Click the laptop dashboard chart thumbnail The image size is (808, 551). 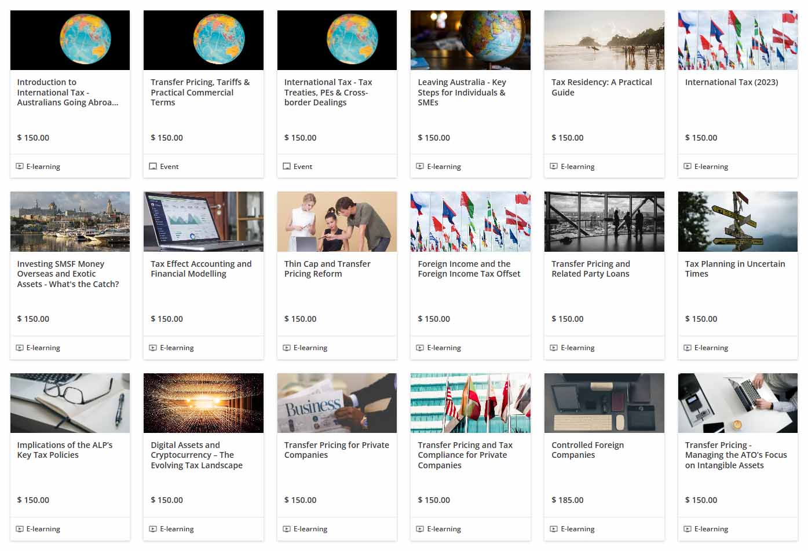point(203,222)
